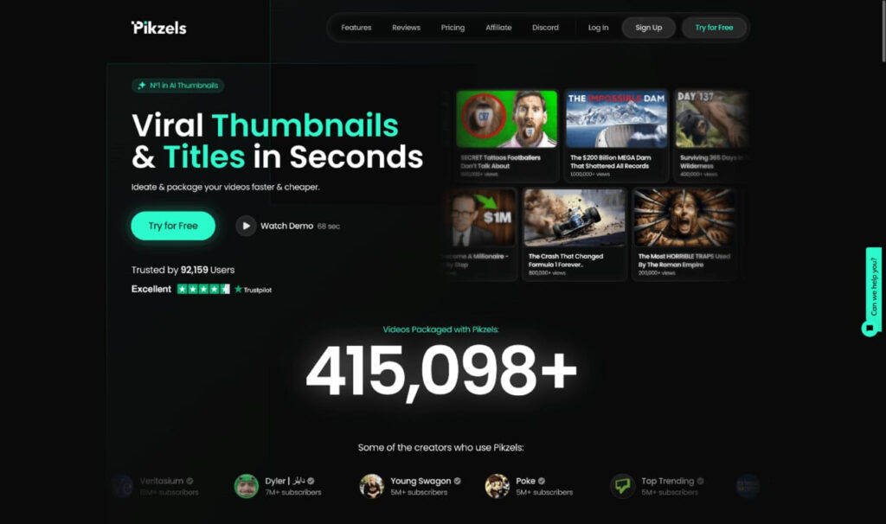Image resolution: width=886 pixels, height=524 pixels.
Task: Click the Pikzels logo
Action: point(159,28)
